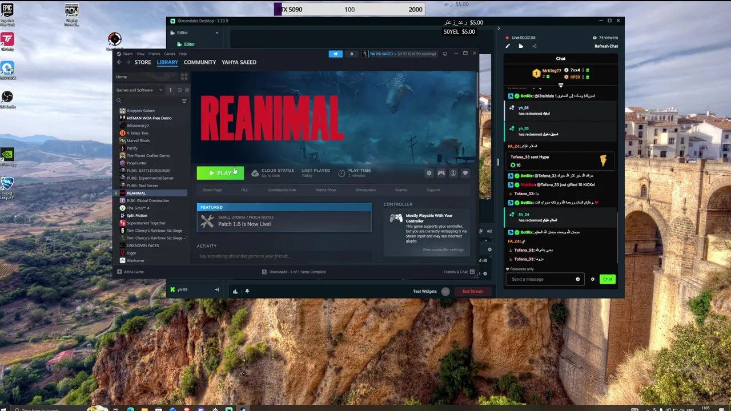Open the game info icon
Screen dimensions: 731x411
click(x=453, y=173)
